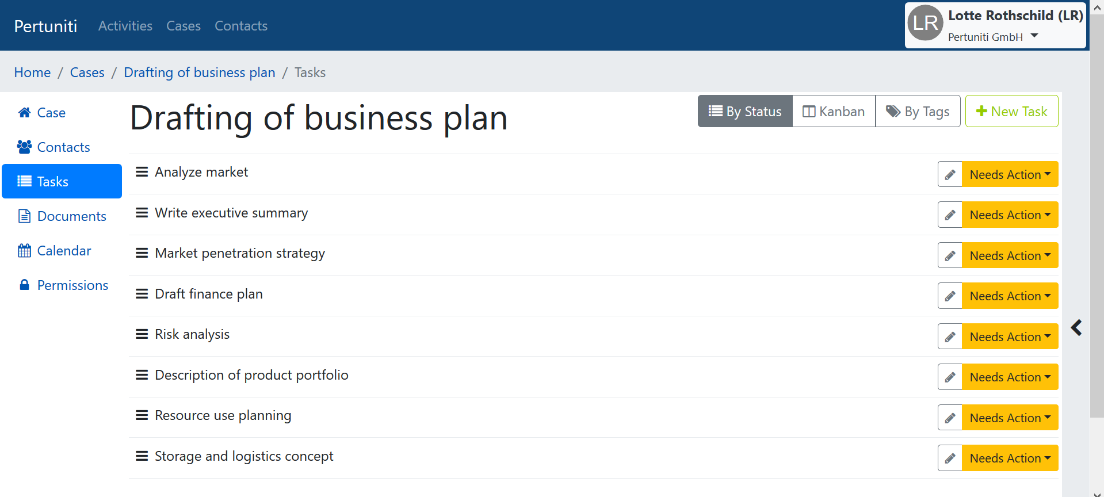Collapse the side panel with the left chevron
The width and height of the screenshot is (1104, 497).
[x=1076, y=328]
